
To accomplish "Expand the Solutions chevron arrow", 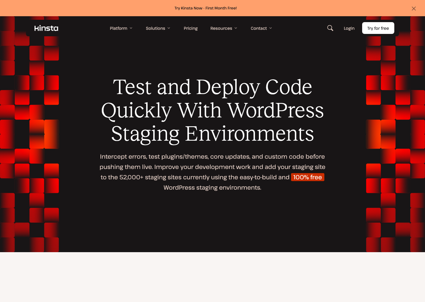I will [x=169, y=28].
